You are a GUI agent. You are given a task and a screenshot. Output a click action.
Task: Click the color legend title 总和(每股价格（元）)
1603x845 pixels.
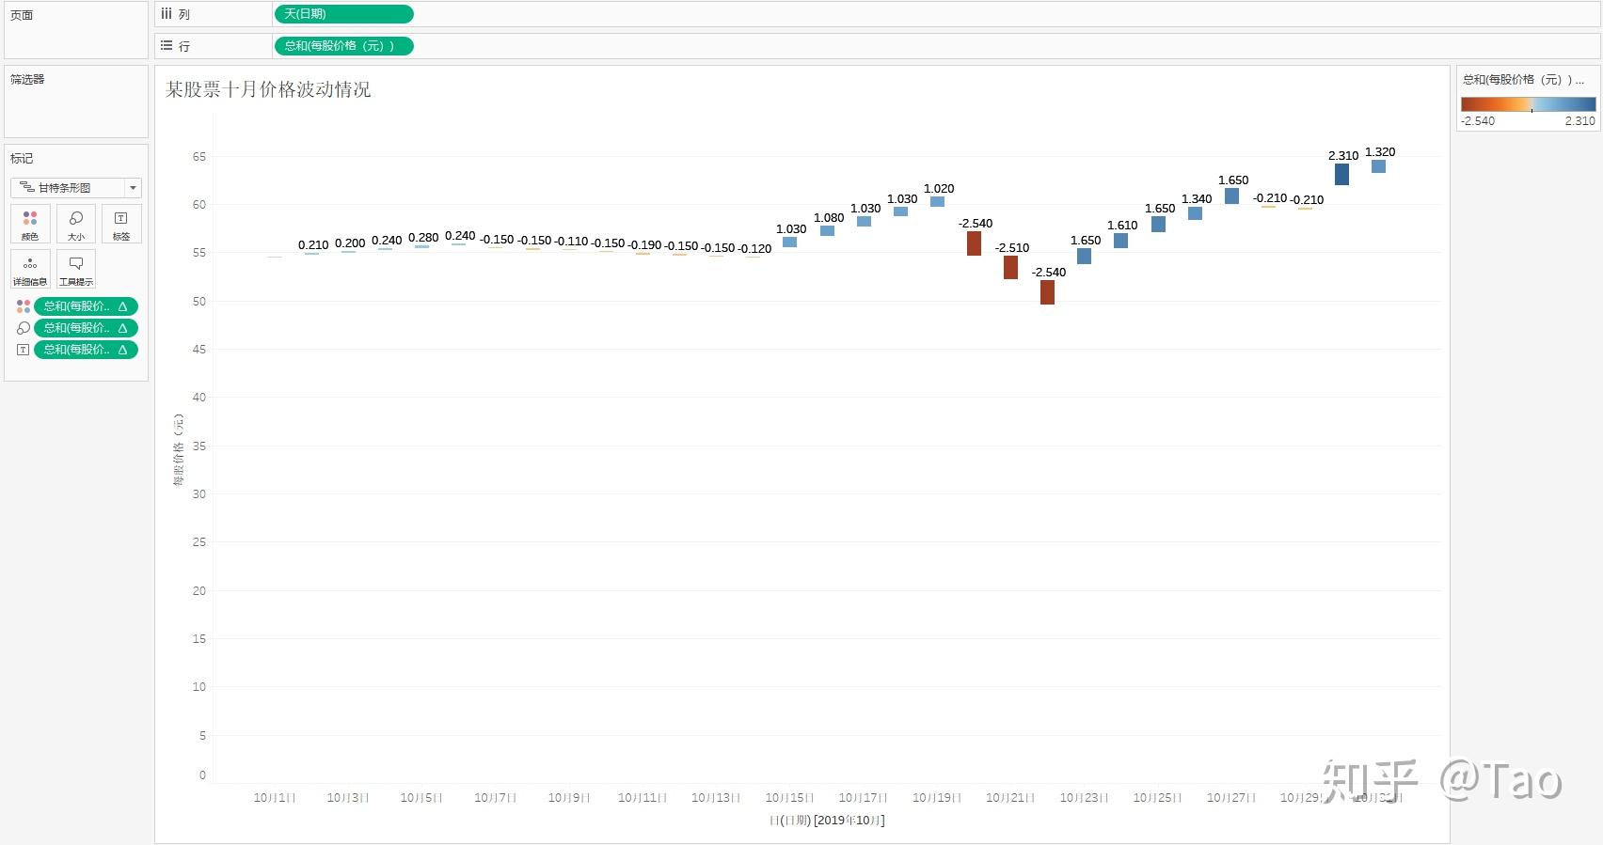[x=1523, y=80]
